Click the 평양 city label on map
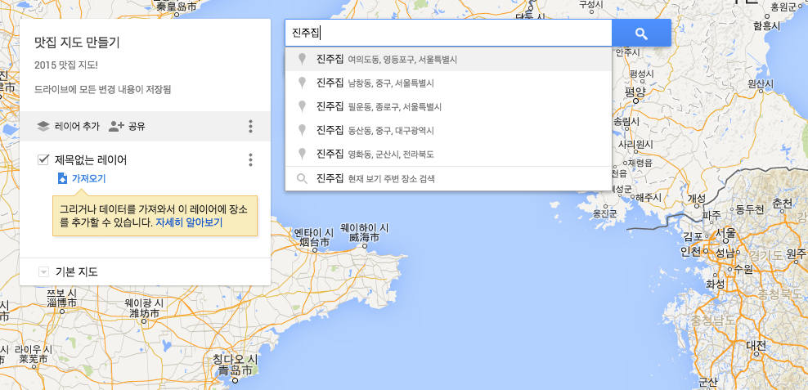The height and width of the screenshot is (390, 808). click(635, 92)
